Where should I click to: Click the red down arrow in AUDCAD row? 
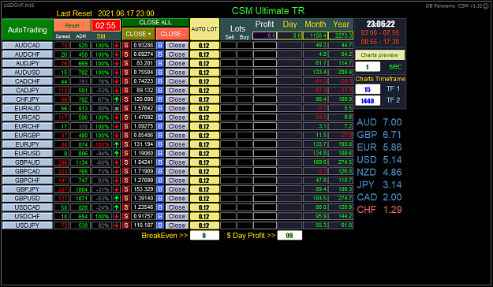pos(117,45)
